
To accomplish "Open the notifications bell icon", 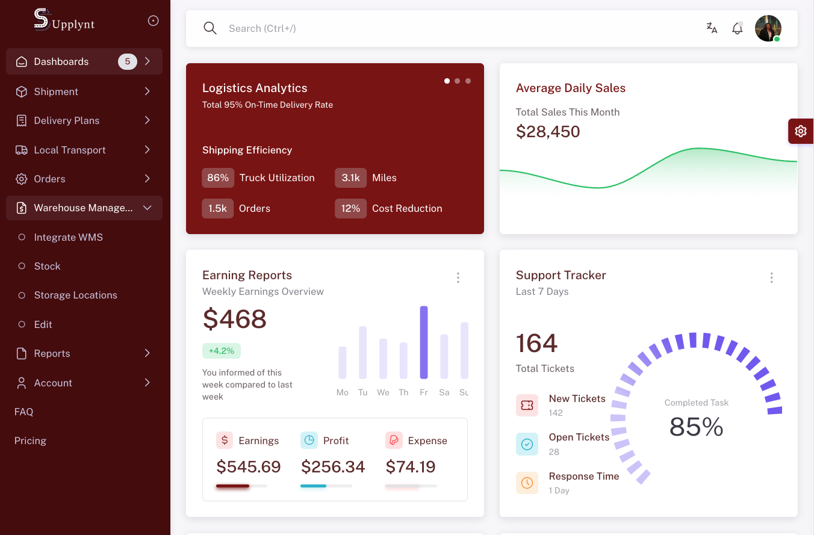I will tap(738, 28).
